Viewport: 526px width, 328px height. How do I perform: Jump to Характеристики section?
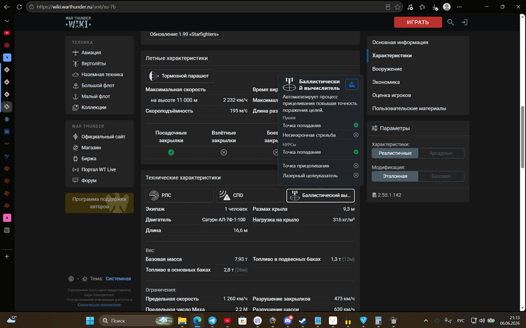392,55
